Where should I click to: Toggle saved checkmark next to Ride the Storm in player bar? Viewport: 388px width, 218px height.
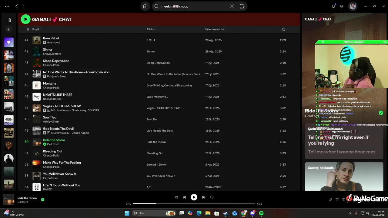(x=42, y=200)
